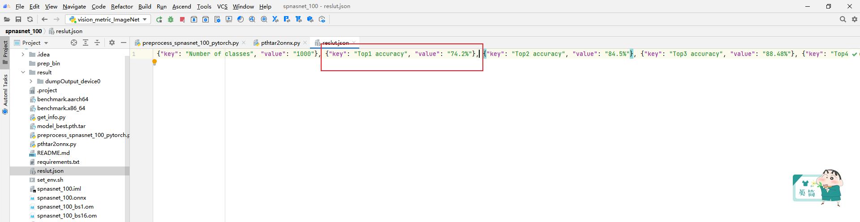Viewport: 860px width, 222px height.
Task: Click the box with download arrow toolbar icon
Action: click(x=194, y=19)
